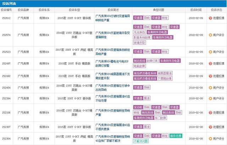Viewport: 227px width, 145px height.
Task: Click the 制动系统 tag in row 252497
Action: point(139,61)
